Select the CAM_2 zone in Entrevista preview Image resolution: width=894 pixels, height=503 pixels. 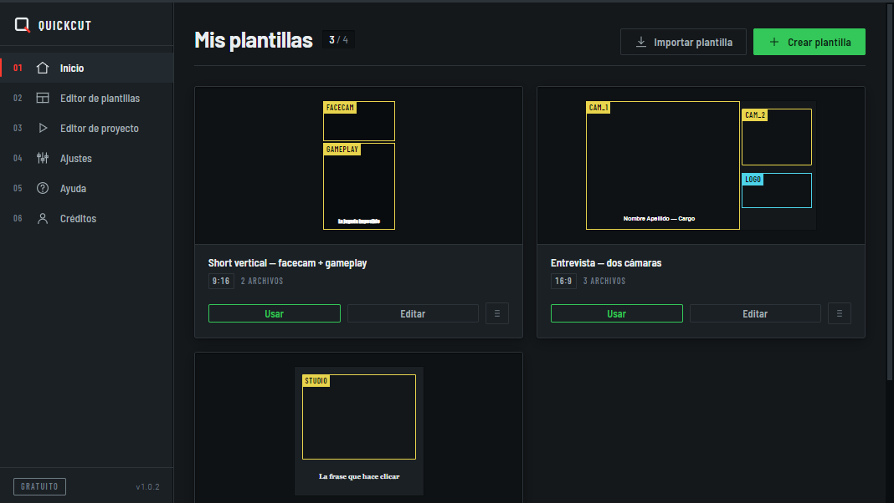[777, 137]
